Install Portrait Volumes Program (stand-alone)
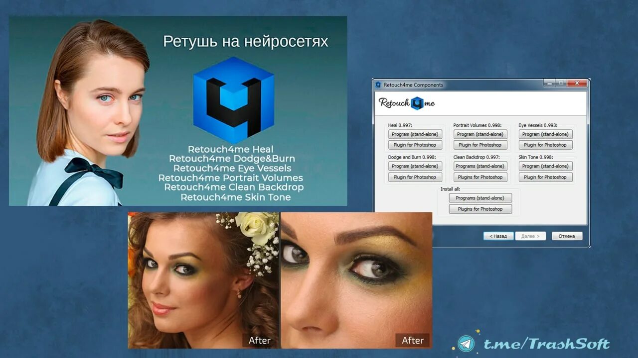 click(x=480, y=134)
